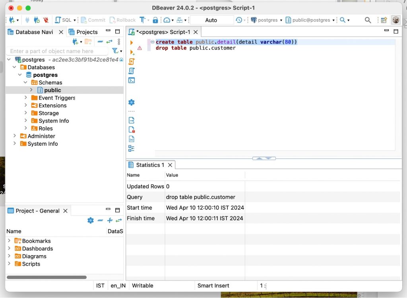This screenshot has width=407, height=298.
Task: Toggle Link with Editor arrows in Project panel
Action: 119,220
